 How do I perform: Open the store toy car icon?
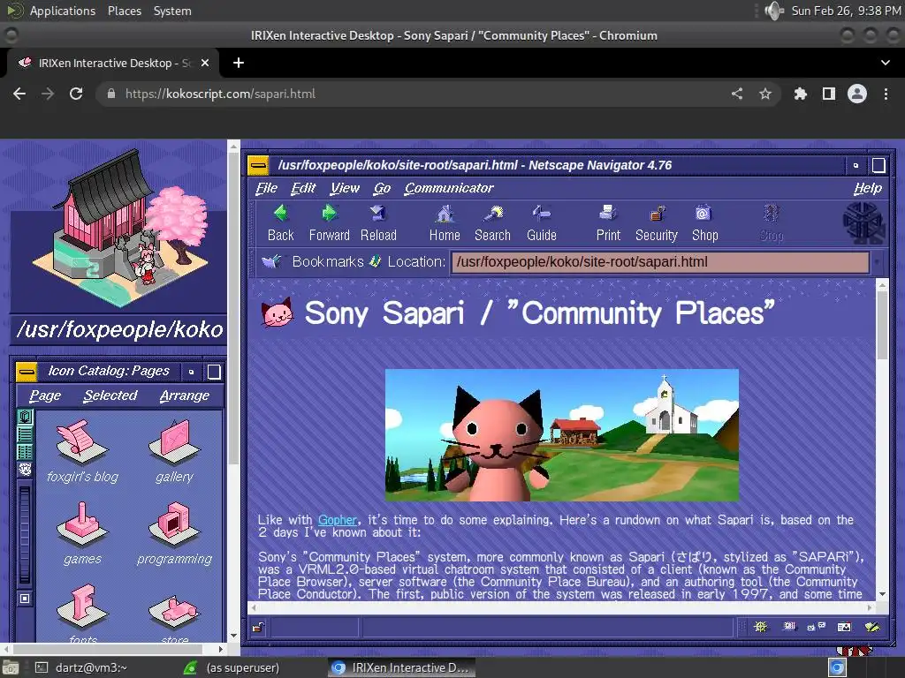(x=174, y=611)
